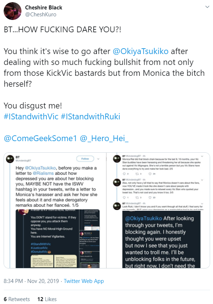213x304 pixels.
Task: Visit the @ComeGeekSome1 mention
Action: click(40, 139)
